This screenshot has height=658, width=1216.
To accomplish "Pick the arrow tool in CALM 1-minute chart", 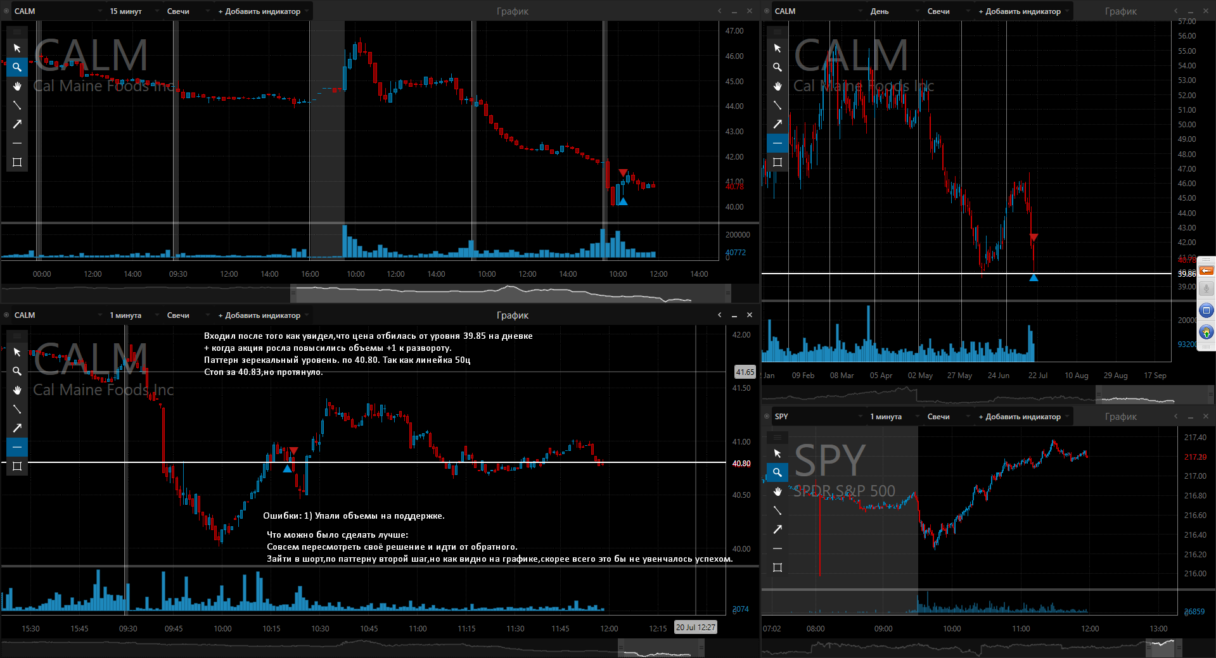I will pyautogui.click(x=17, y=428).
